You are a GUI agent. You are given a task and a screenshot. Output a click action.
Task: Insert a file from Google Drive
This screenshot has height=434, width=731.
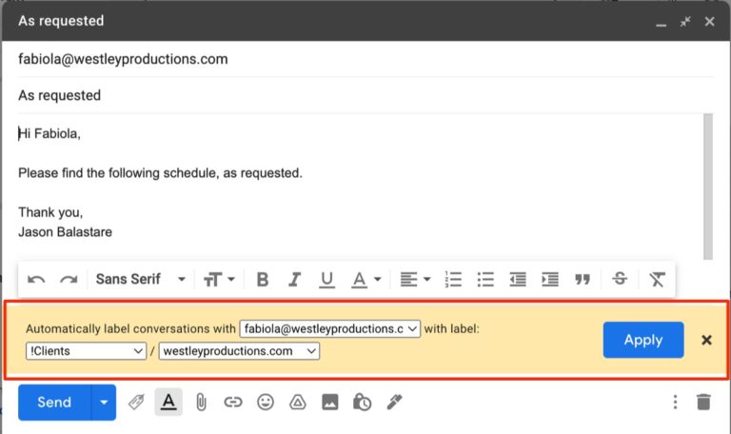[x=297, y=402]
